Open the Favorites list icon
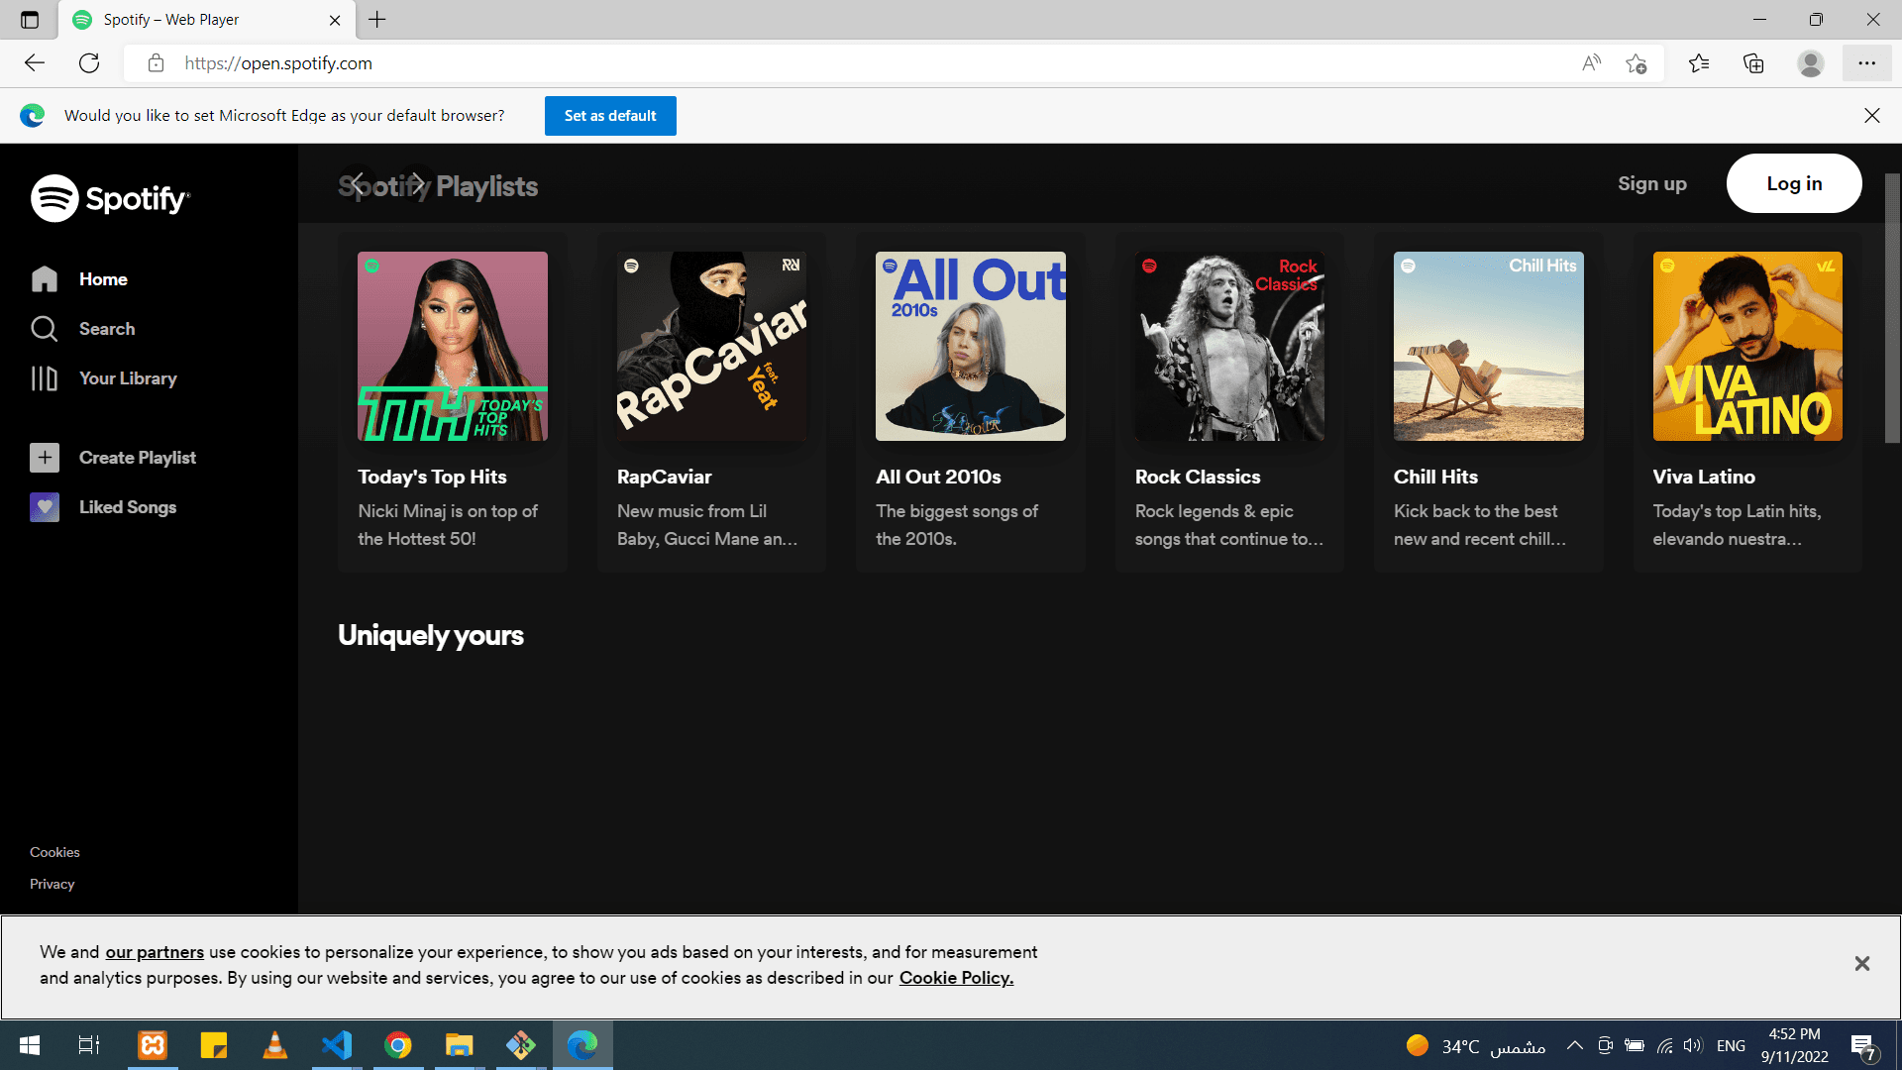The image size is (1902, 1070). coord(1699,63)
